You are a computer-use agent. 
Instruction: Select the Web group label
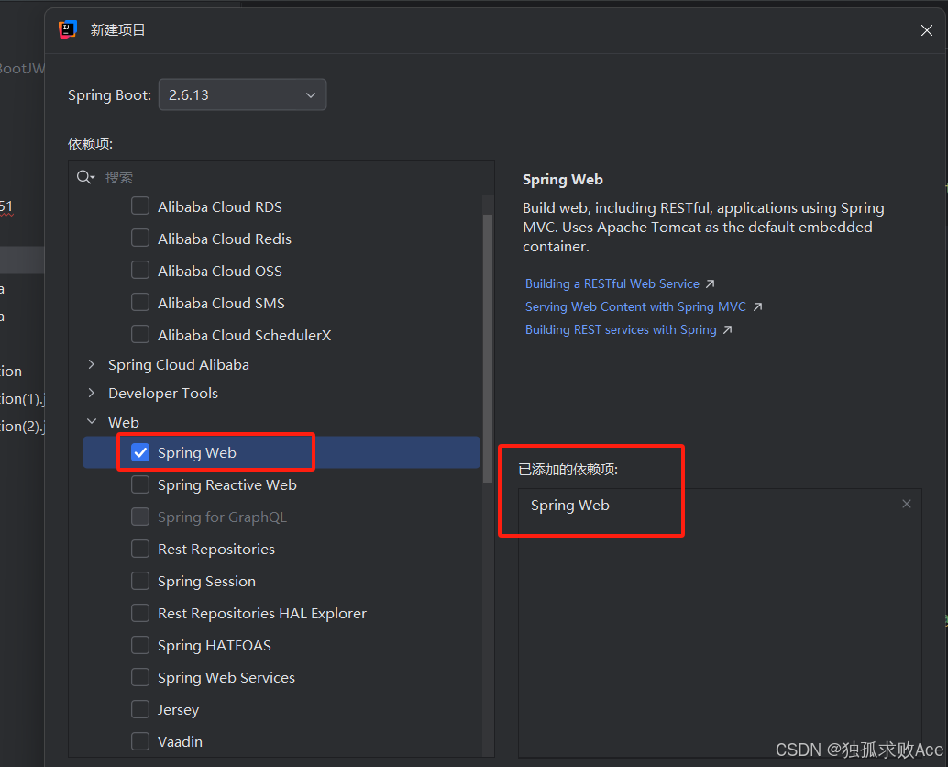(x=124, y=422)
